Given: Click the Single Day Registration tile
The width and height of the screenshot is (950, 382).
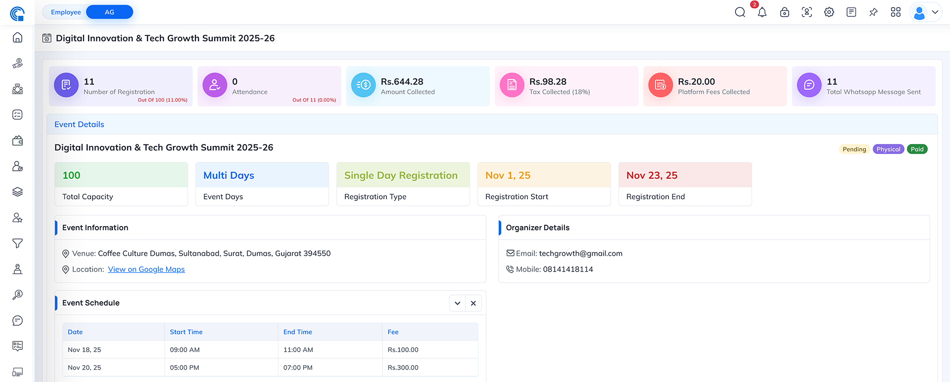Looking at the screenshot, I should (x=403, y=184).
